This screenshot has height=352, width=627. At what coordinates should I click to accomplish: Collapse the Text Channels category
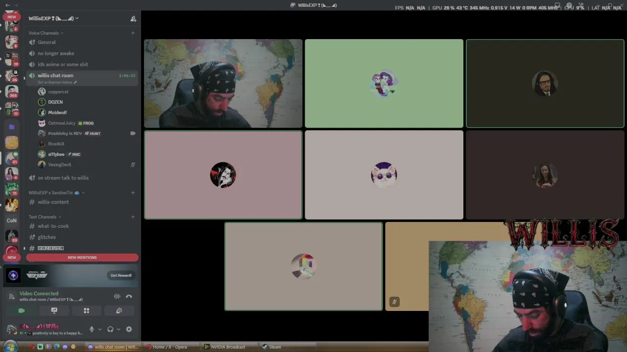click(x=45, y=217)
